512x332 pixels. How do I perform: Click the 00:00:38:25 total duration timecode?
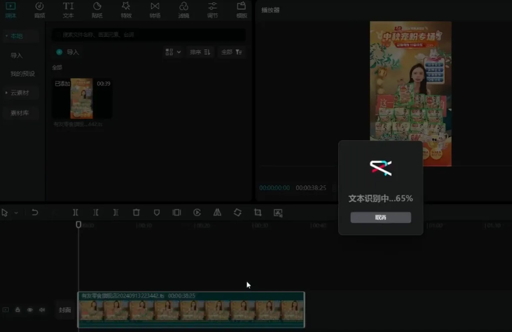(311, 188)
